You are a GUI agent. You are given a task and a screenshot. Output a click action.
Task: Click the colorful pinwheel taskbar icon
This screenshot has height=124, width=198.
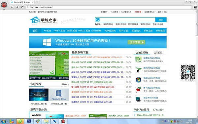[x=12, y=121]
